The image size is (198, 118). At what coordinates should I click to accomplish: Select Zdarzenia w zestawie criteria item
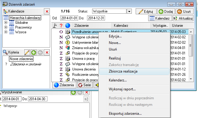pos(26,64)
